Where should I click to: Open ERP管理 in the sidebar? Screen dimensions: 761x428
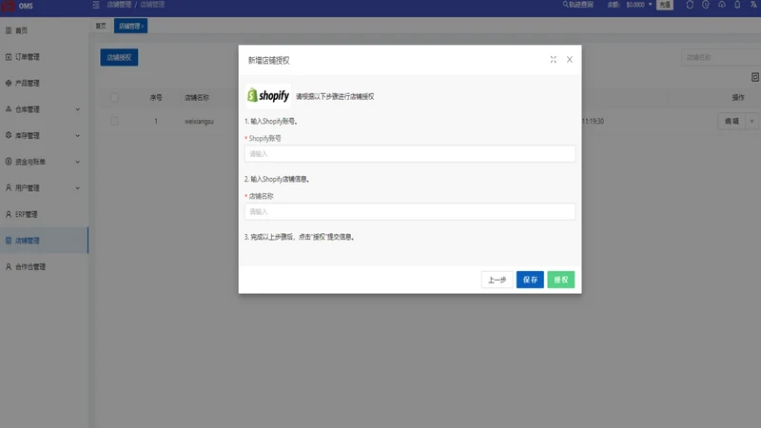coord(27,214)
